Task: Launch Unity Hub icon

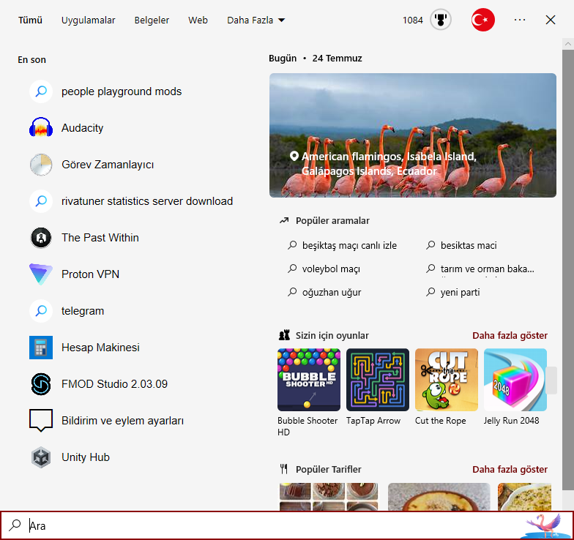Action: (x=41, y=457)
